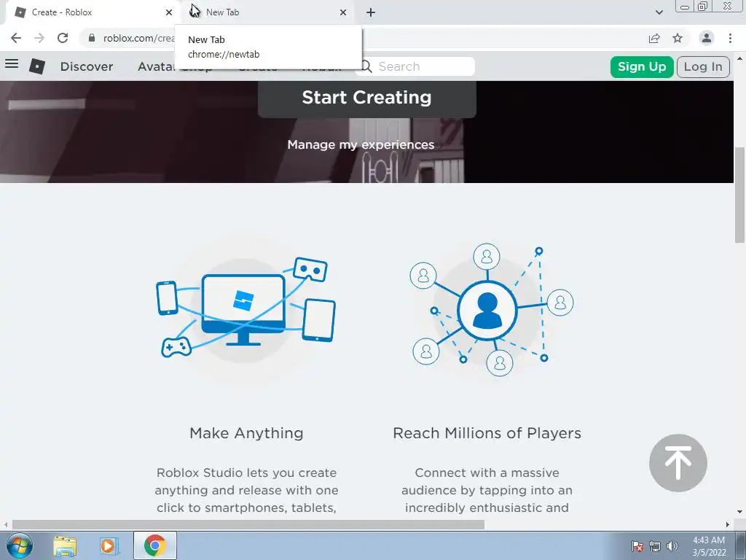Click the browser forward arrow
This screenshot has width=746, height=560.
39,38
